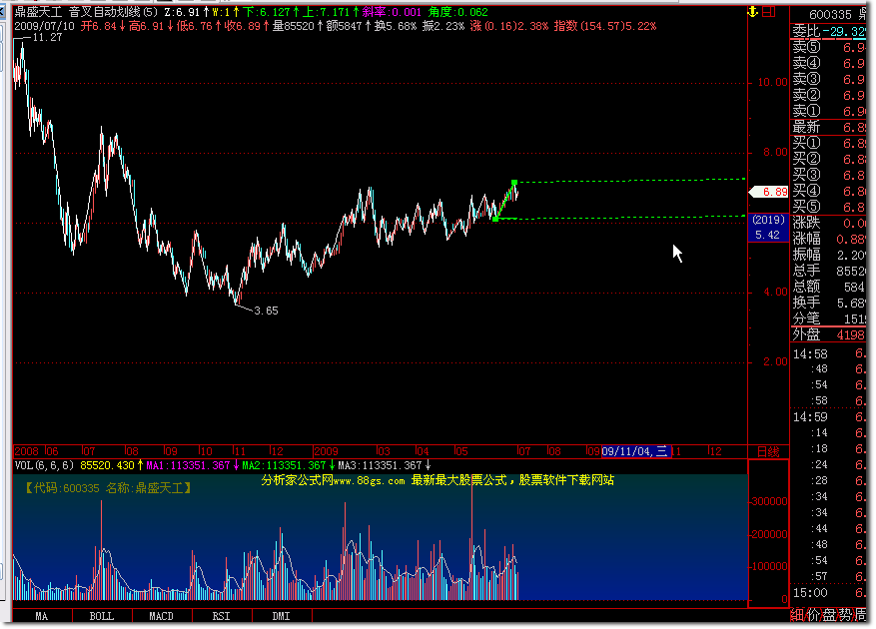Screen dimensions: 876x629
Task: Select the 买⑤ bid row
Action: (828, 207)
